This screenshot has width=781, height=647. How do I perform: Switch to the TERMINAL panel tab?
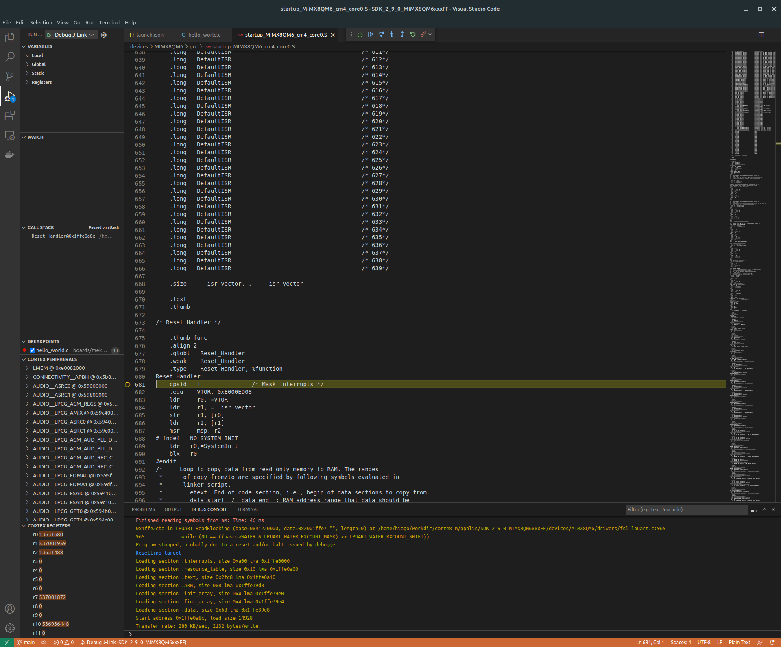point(248,510)
